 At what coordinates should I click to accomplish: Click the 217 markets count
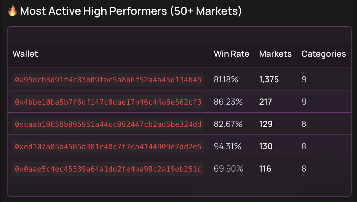265,102
